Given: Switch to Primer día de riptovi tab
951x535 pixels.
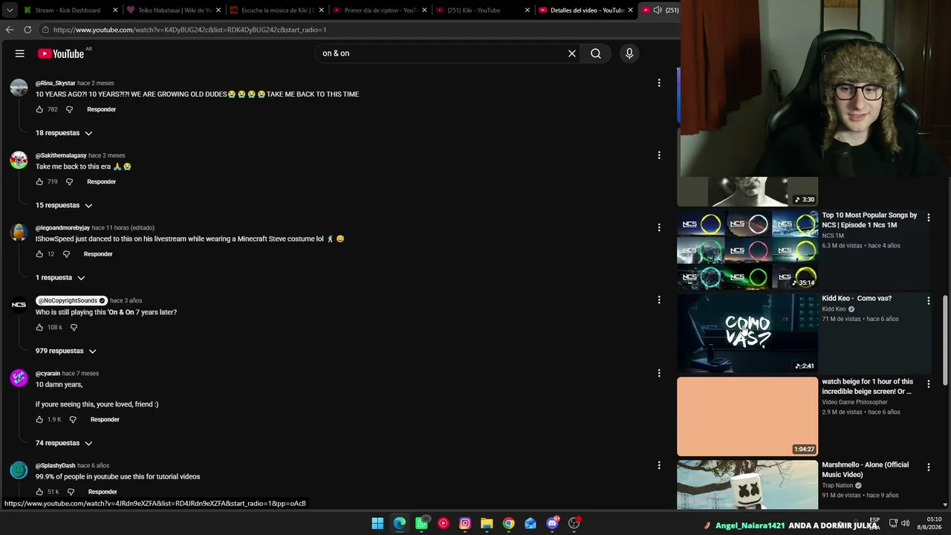Looking at the screenshot, I should [380, 10].
